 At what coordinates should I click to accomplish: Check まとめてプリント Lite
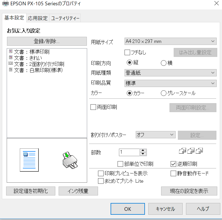click(101, 181)
